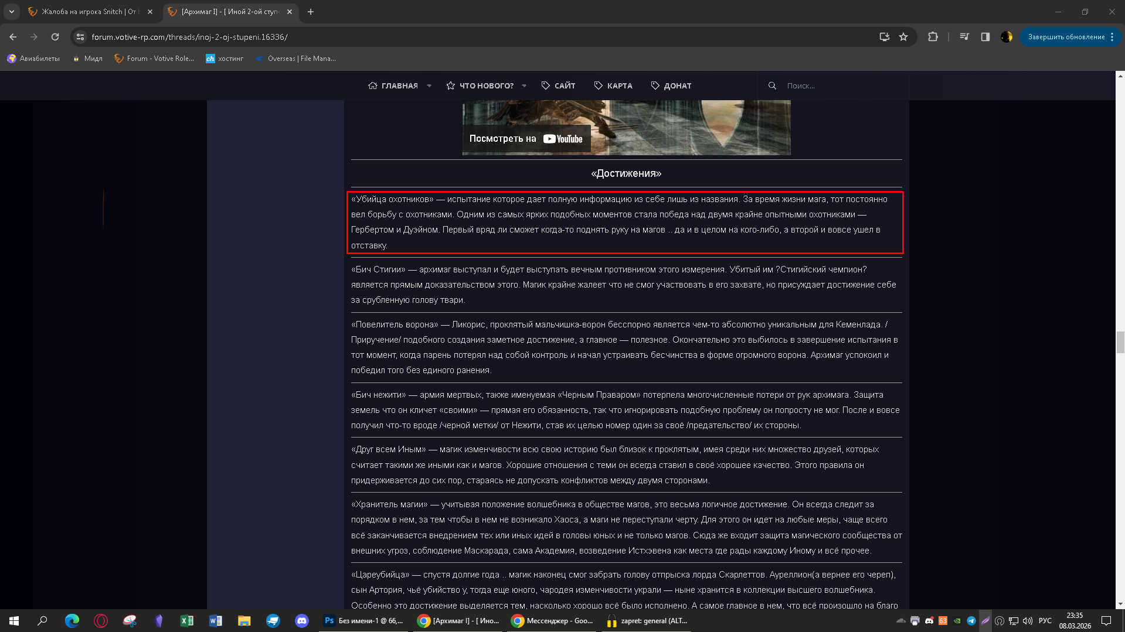Reload the current forum page

click(55, 37)
